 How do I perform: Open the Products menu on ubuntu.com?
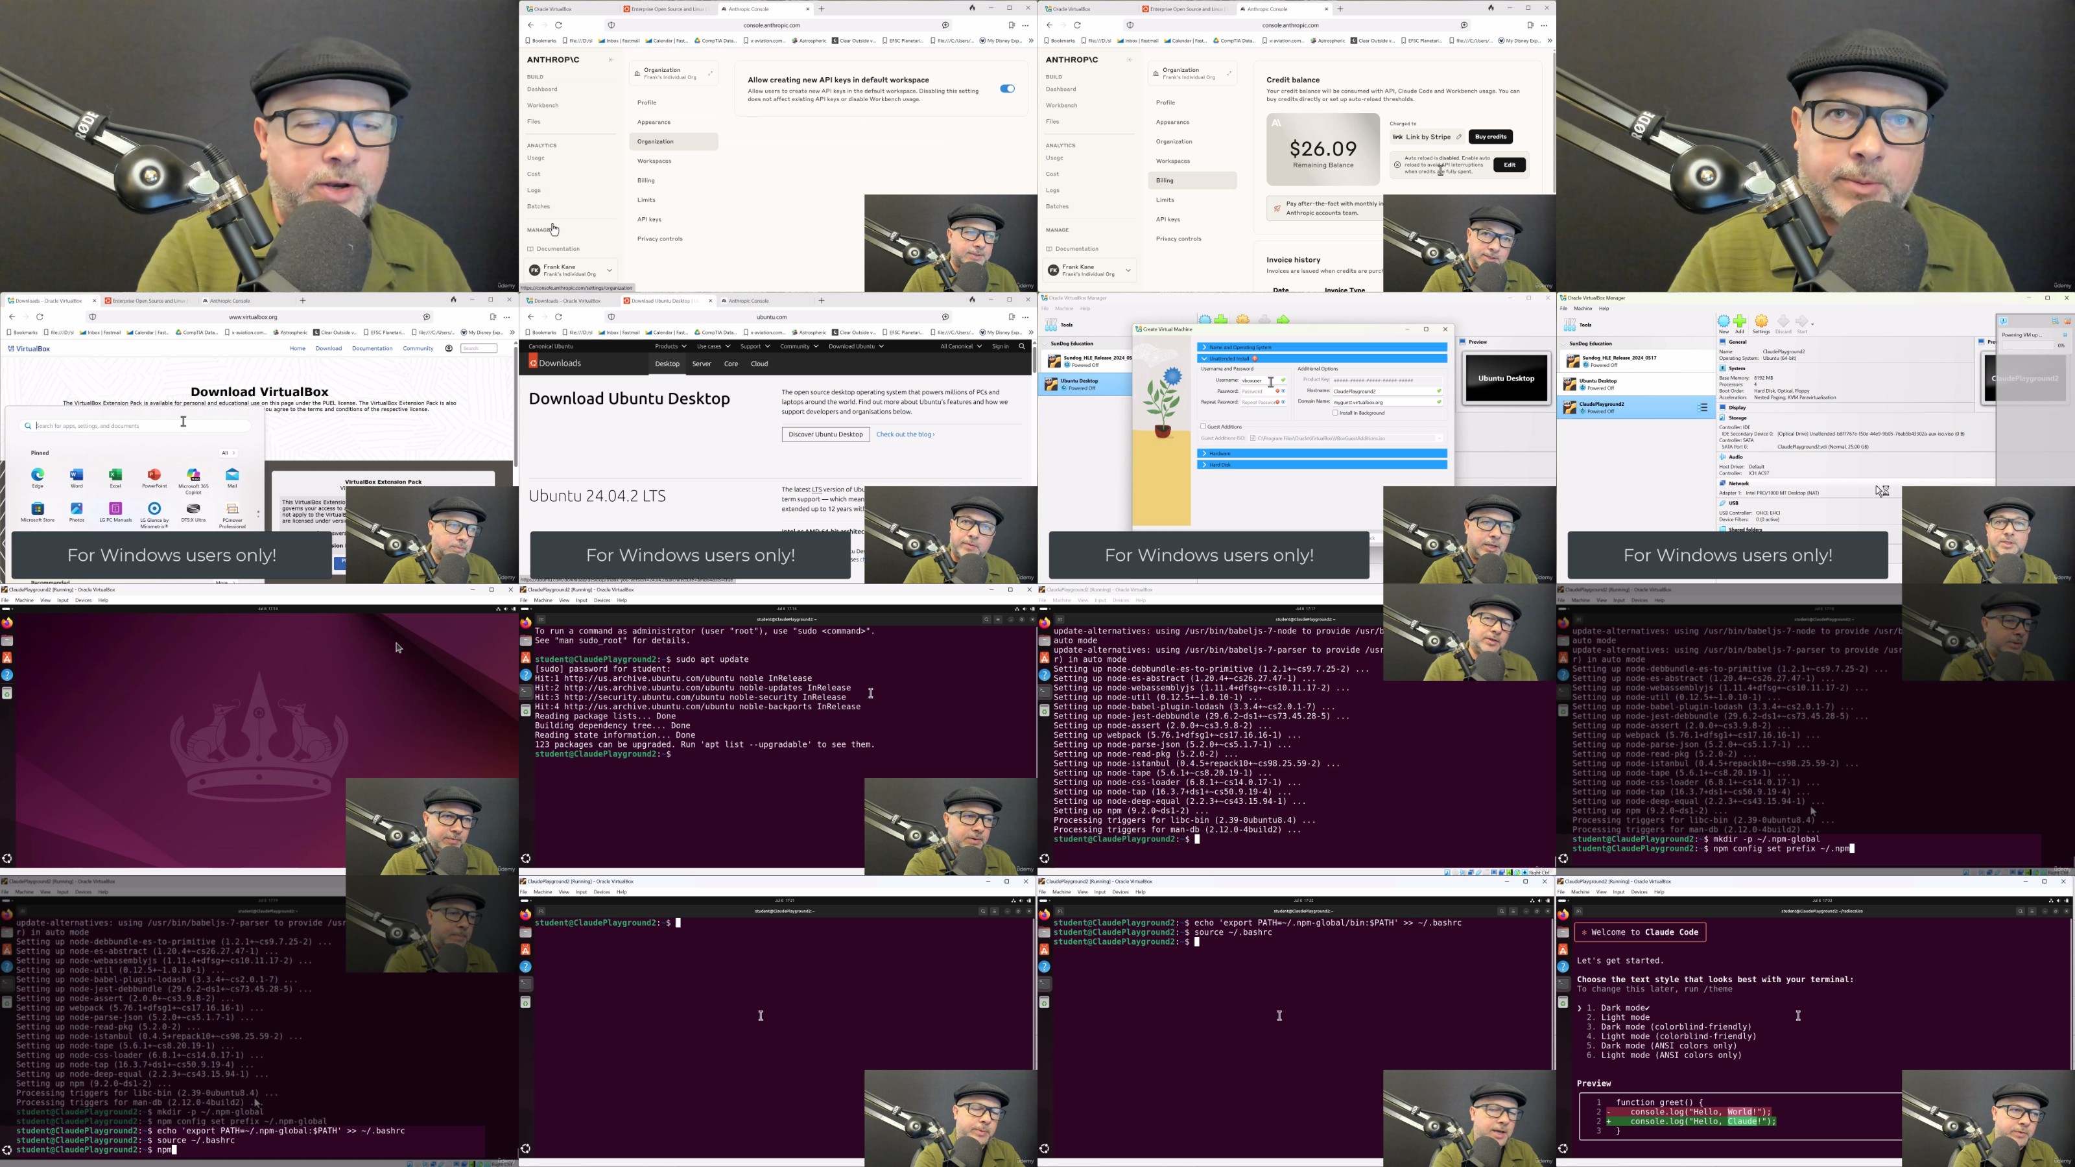click(x=670, y=346)
